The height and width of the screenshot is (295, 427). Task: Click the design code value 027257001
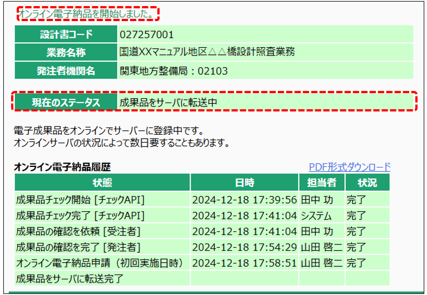pos(143,35)
